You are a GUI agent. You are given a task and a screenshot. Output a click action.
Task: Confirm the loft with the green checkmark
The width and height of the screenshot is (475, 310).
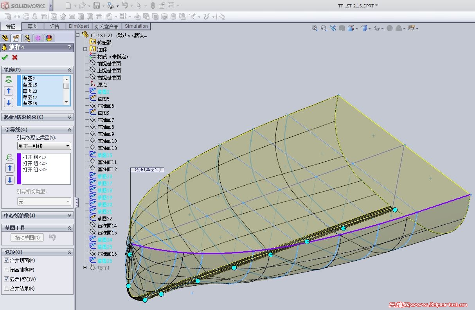click(x=5, y=58)
